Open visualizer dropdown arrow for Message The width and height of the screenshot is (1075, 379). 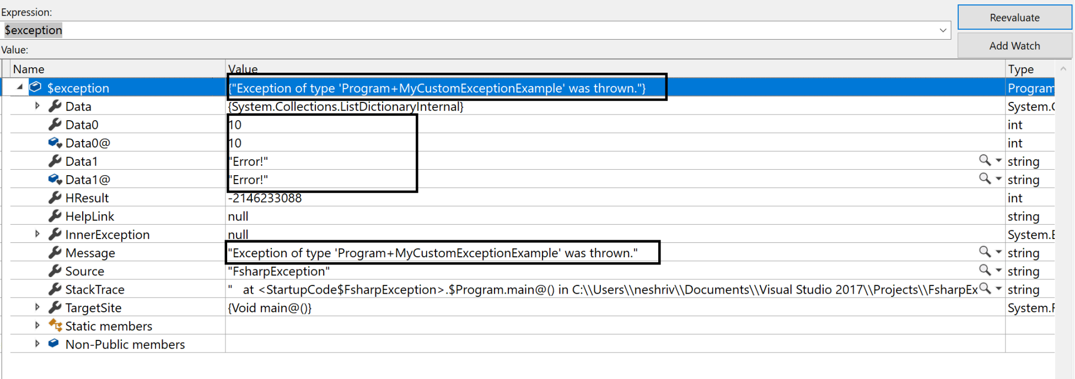998,252
